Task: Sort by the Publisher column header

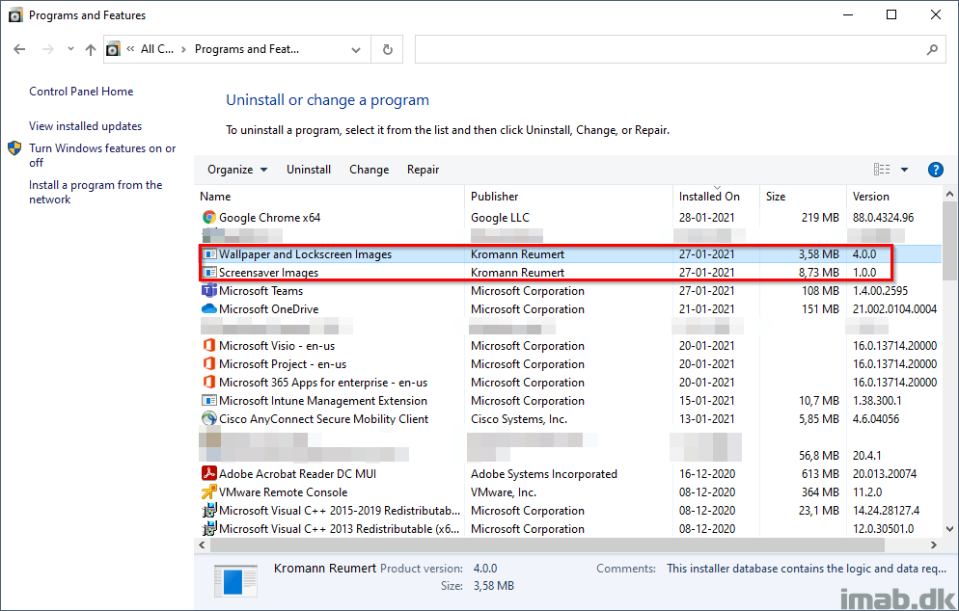Action: [569, 197]
